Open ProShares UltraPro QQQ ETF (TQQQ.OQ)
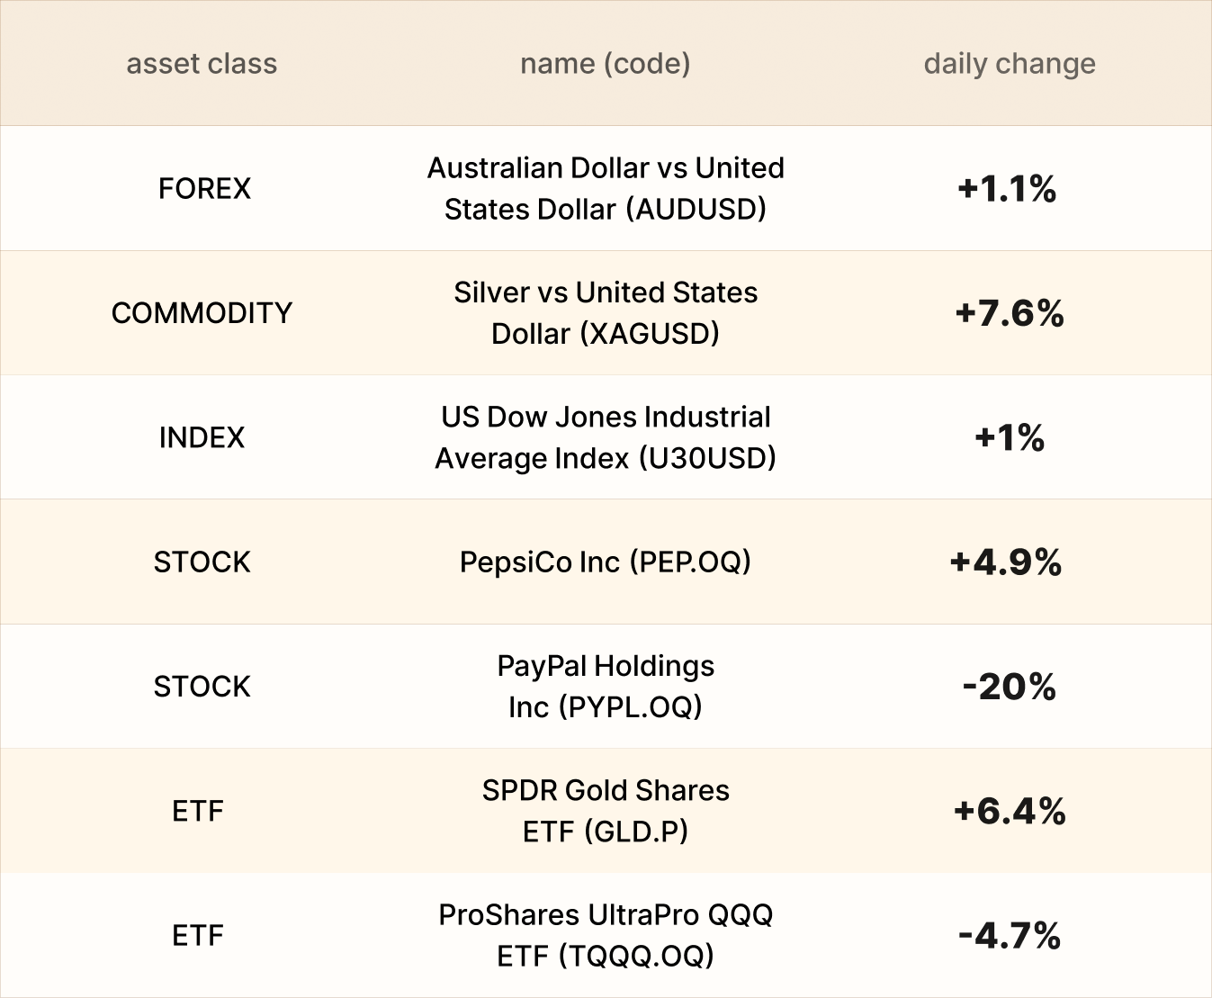 pos(606,935)
